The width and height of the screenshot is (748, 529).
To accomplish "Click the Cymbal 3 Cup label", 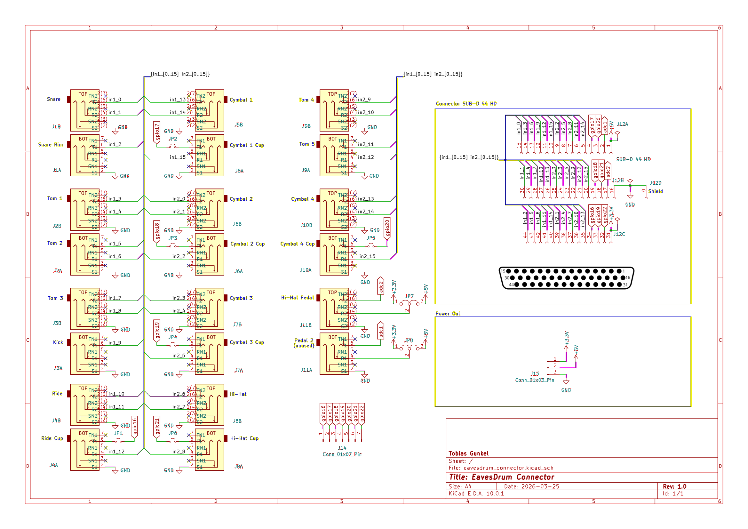I will (247, 342).
